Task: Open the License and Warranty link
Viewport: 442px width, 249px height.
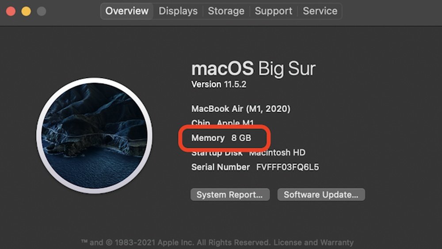Action: (x=313, y=242)
